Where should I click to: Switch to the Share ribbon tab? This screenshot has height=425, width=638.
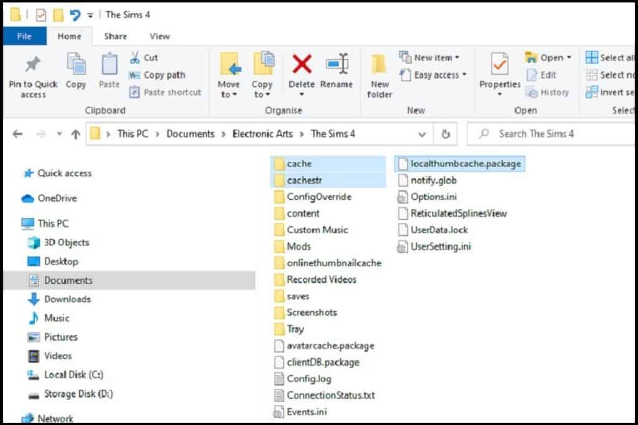[x=115, y=36]
